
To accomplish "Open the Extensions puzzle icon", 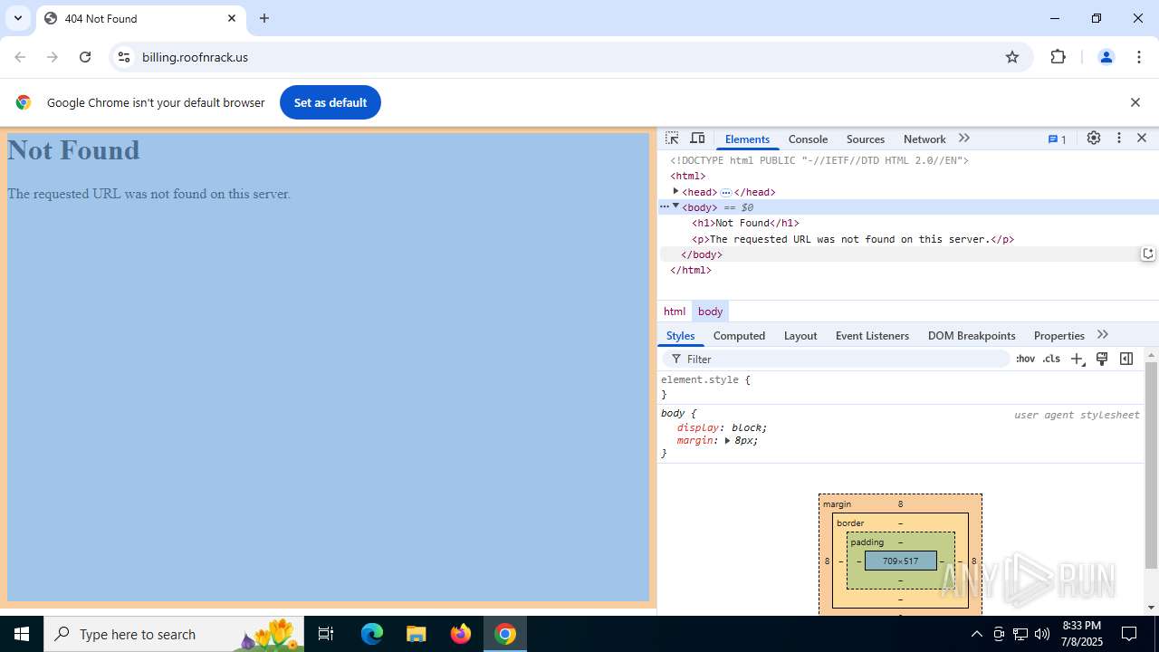I will point(1058,57).
